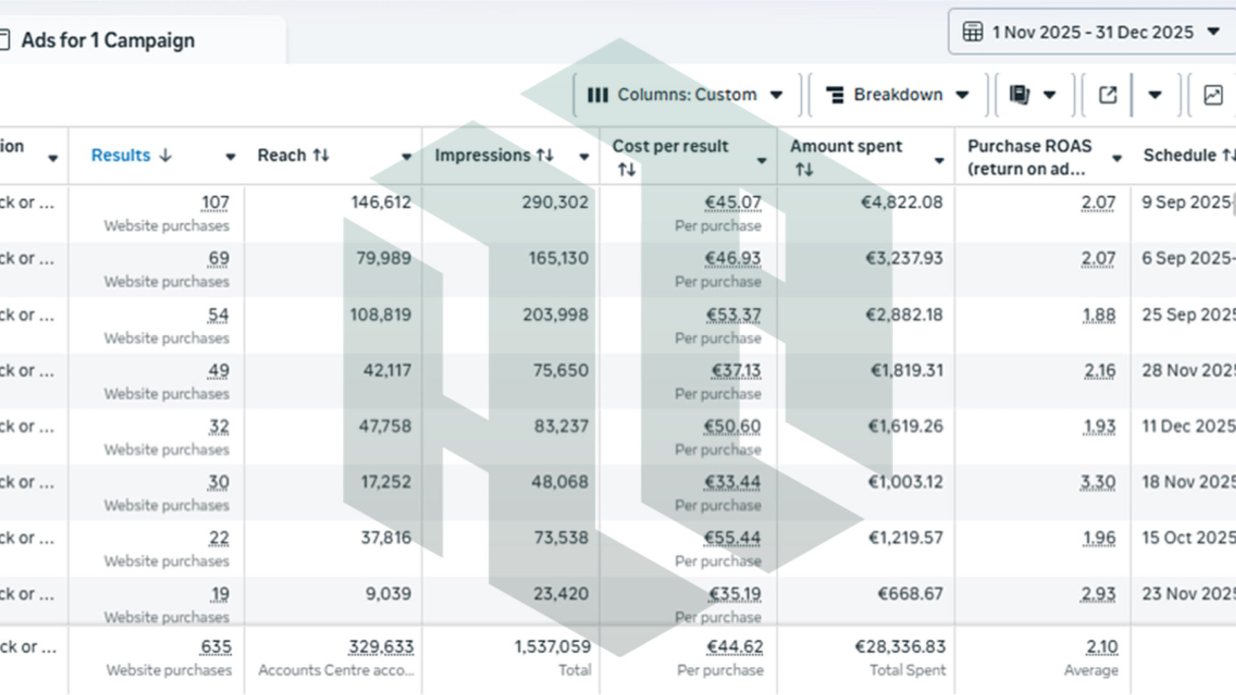Image resolution: width=1236 pixels, height=695 pixels.
Task: Open the Reports document icon
Action: (1020, 95)
